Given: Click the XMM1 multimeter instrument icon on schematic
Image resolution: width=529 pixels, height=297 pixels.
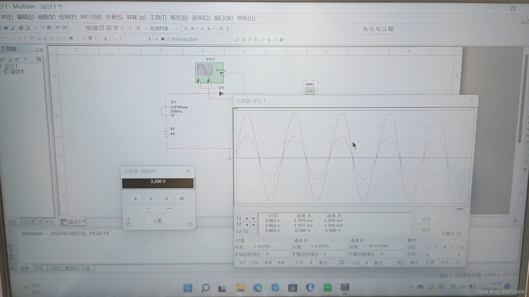Looking at the screenshot, I should pos(310,91).
